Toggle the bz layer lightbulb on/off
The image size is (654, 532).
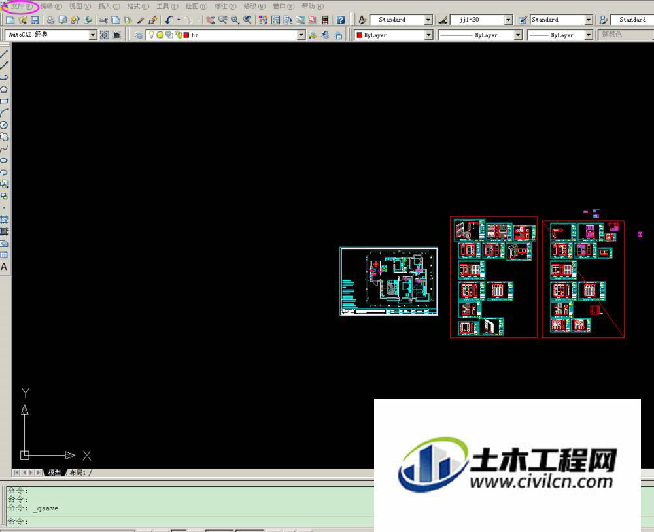click(152, 35)
